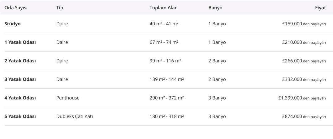
Task: Click the 139 m² - 144 m² area
Action: coord(166,79)
